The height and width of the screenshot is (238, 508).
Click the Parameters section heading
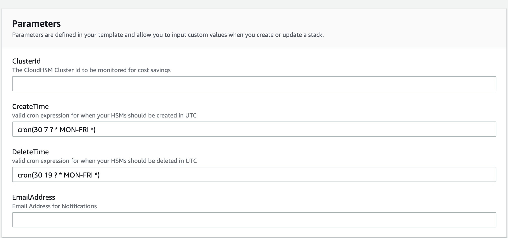tap(36, 23)
